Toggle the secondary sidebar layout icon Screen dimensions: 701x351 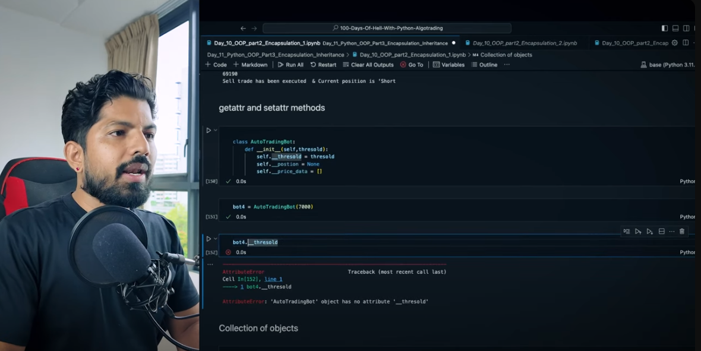(686, 28)
